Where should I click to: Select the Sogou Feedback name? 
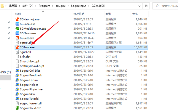(31, 75)
